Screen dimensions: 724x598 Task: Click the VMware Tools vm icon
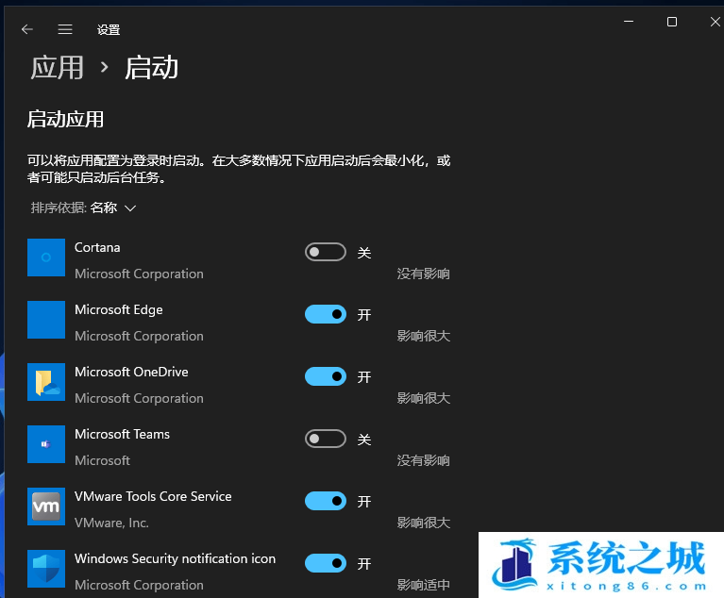click(46, 507)
